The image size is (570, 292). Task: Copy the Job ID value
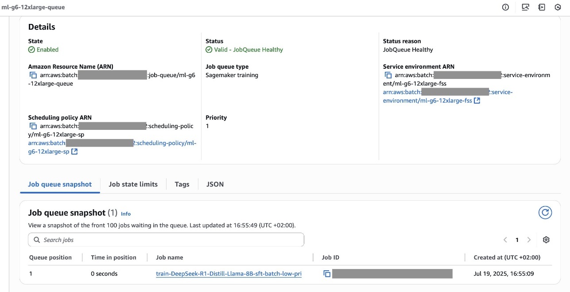pos(327,274)
